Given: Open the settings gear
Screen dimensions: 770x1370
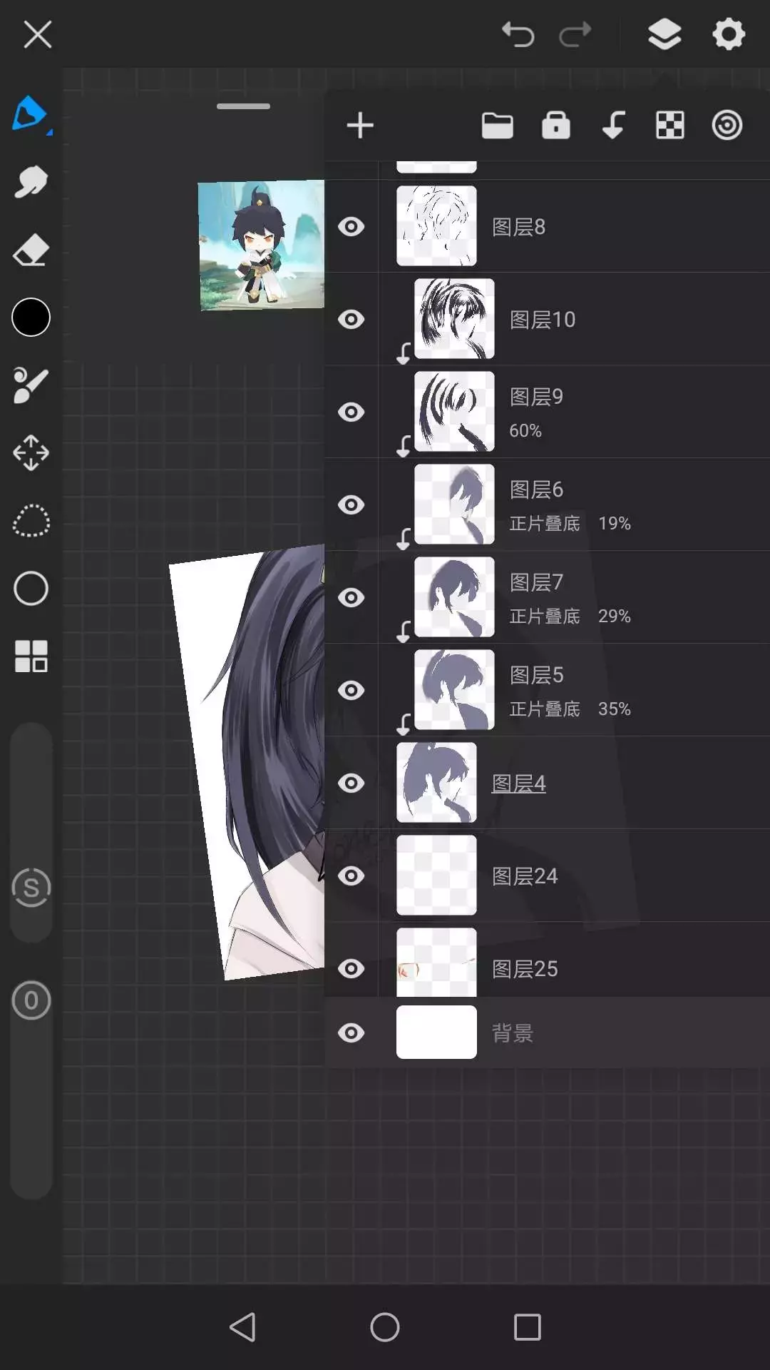Looking at the screenshot, I should tap(729, 34).
